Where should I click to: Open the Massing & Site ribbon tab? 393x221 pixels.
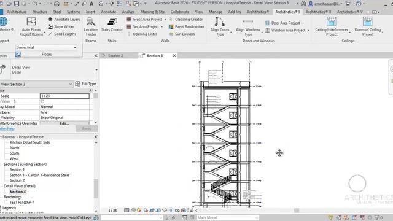point(152,12)
